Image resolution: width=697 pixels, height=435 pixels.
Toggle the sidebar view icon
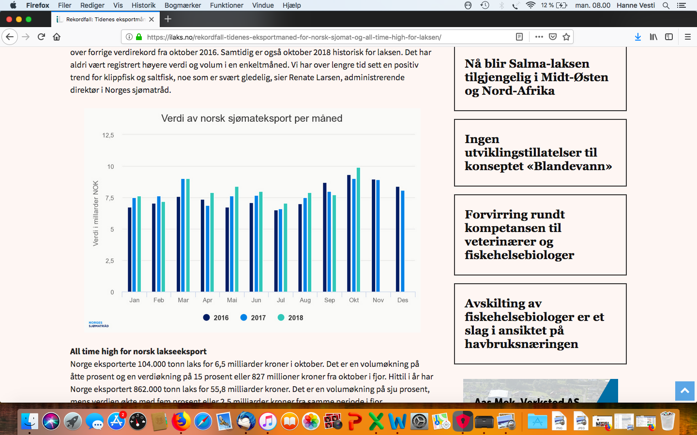tap(669, 37)
